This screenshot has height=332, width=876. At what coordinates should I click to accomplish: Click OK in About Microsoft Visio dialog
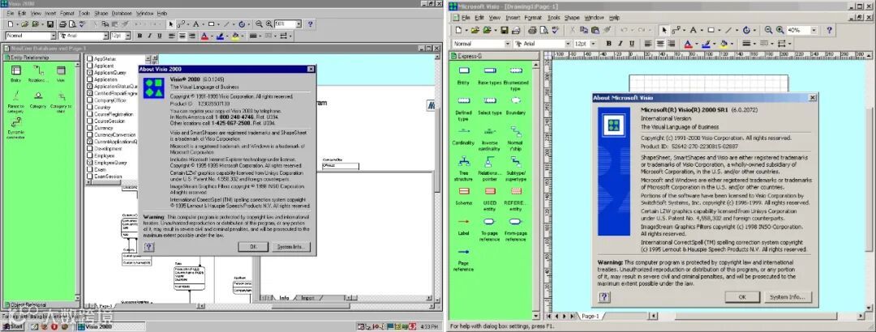coord(742,297)
